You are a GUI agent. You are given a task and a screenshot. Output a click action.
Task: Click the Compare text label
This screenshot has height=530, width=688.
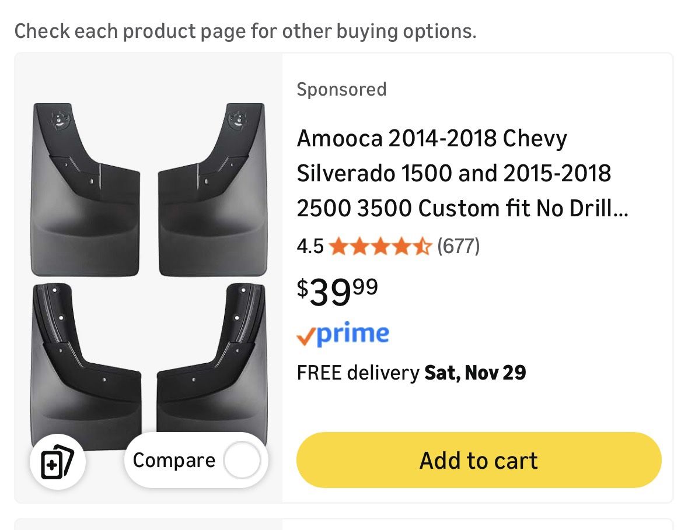[x=174, y=461]
